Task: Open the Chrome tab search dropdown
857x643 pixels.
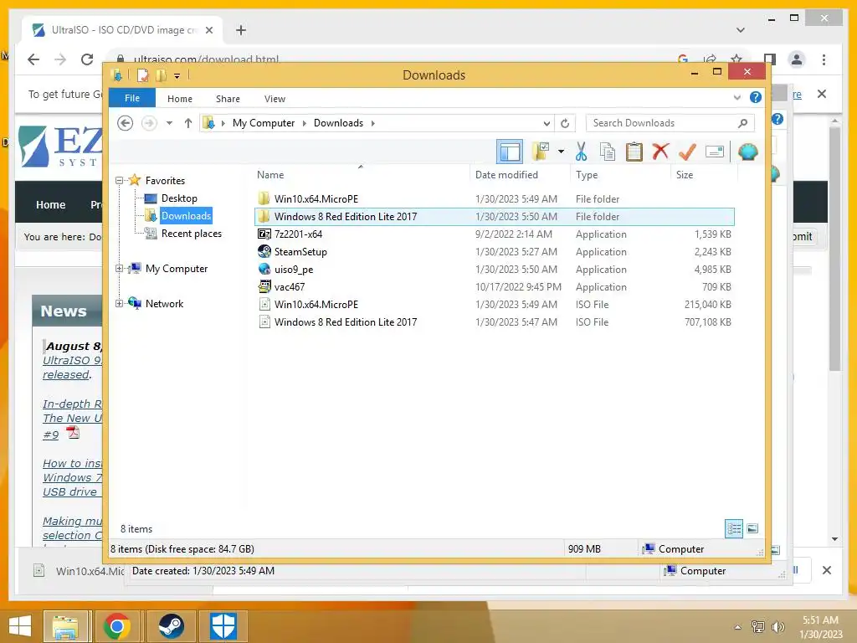Action: pos(741,30)
